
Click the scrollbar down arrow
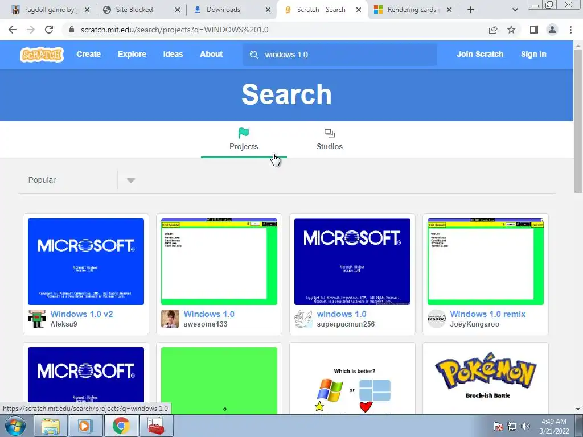pos(578,409)
